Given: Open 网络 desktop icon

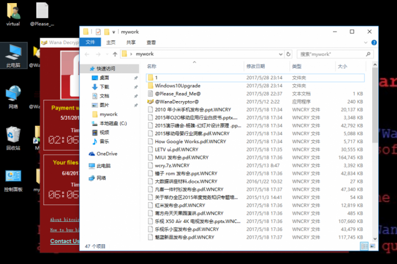Looking at the screenshot, I should 14,97.
